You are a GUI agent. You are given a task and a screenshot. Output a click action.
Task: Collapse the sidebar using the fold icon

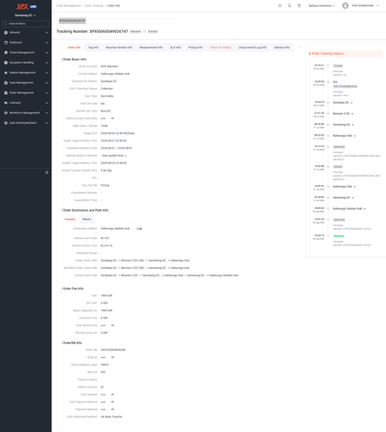(47, 173)
